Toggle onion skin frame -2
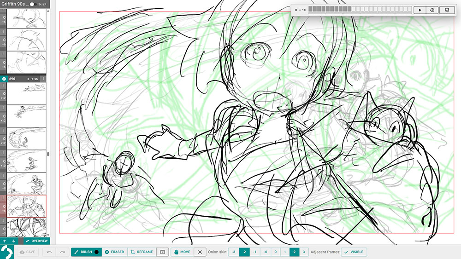This screenshot has width=461, height=259. pos(244,252)
